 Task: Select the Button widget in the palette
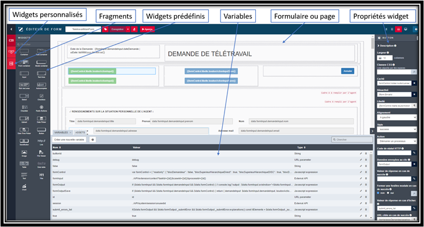[41, 131]
